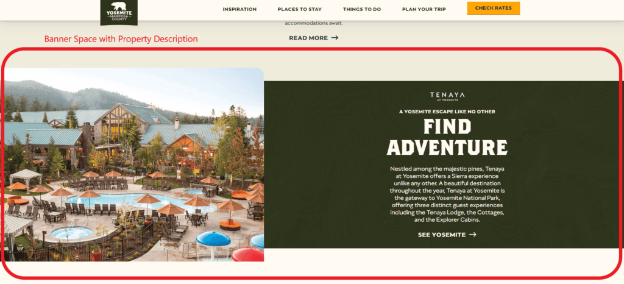624x284 pixels.
Task: Click the blue mushroom water feature in photo
Action: 213,239
